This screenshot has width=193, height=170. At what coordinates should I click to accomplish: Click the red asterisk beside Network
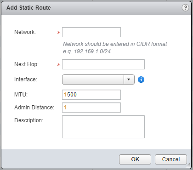59,33
